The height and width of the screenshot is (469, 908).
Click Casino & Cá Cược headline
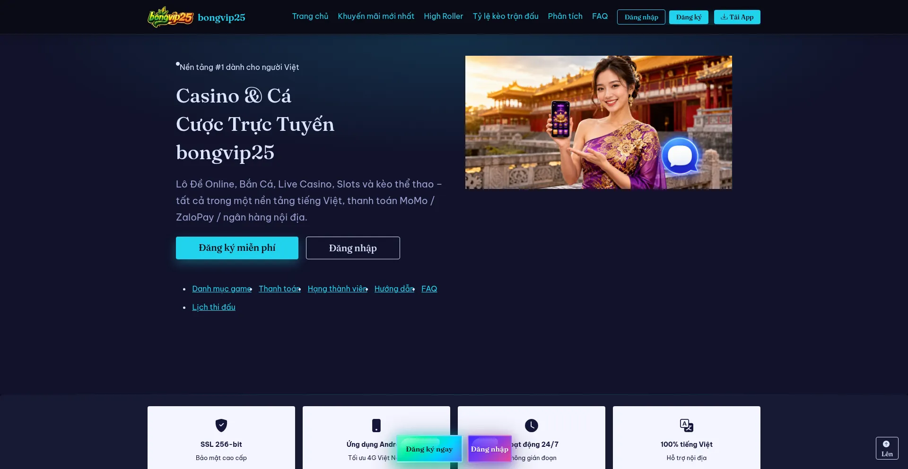(x=255, y=124)
